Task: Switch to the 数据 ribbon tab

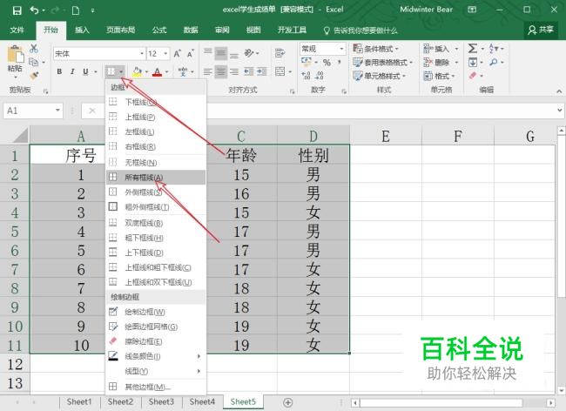Action: click(x=191, y=30)
